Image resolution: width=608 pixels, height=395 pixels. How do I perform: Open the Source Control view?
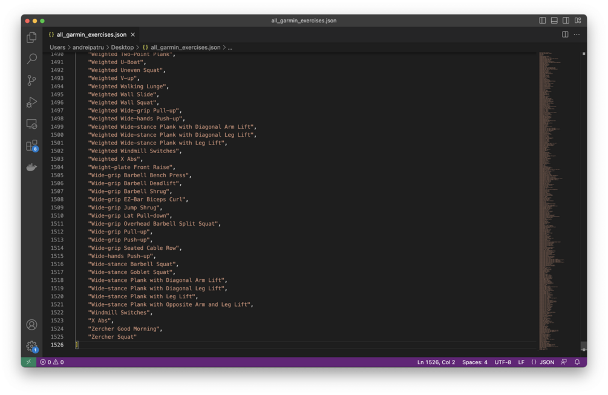point(31,80)
